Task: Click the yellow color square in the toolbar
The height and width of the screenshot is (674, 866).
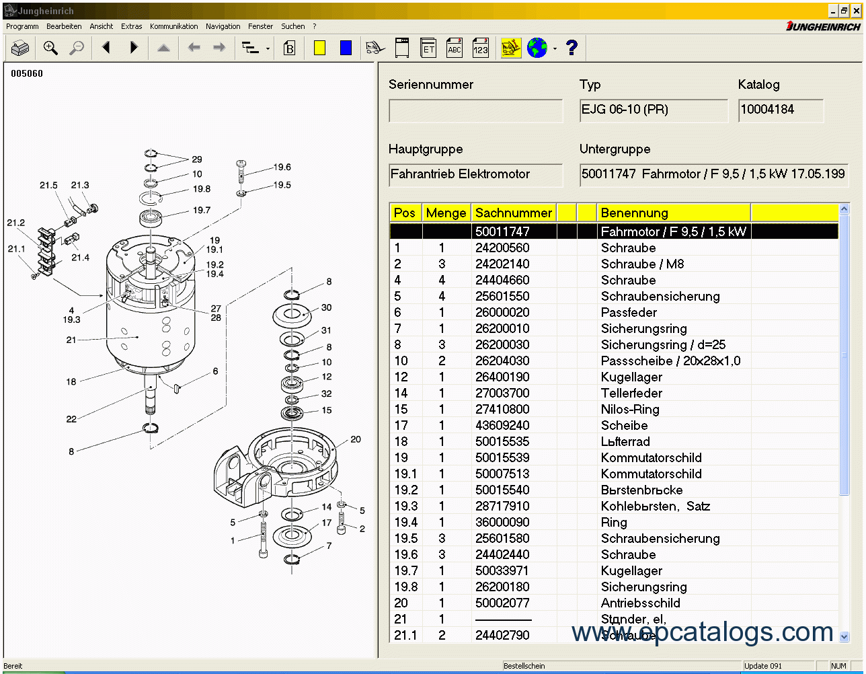Action: coord(319,48)
